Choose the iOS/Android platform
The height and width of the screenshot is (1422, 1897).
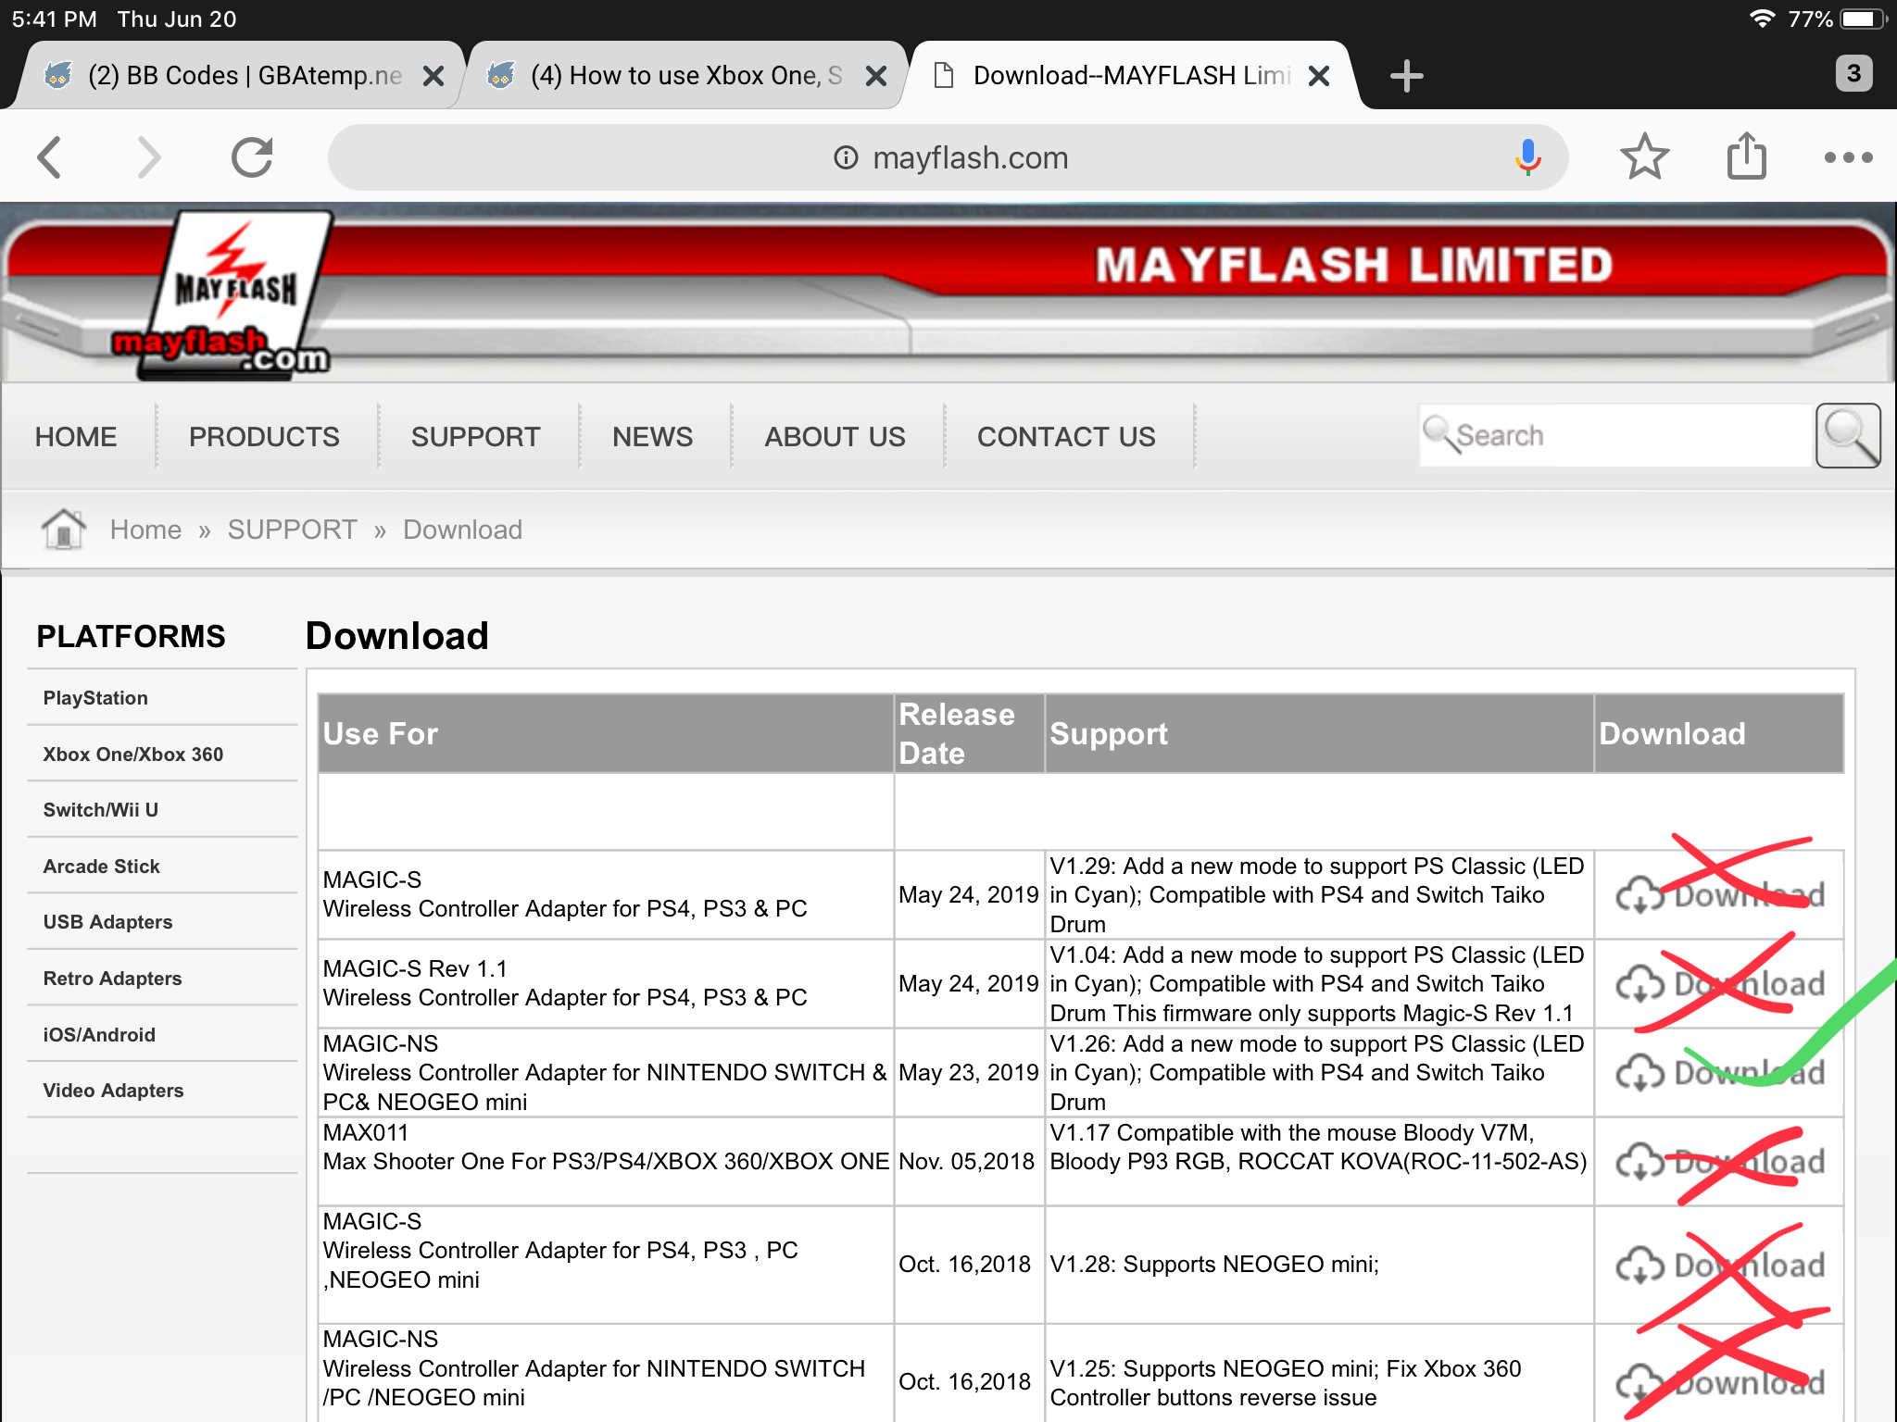pos(99,1035)
